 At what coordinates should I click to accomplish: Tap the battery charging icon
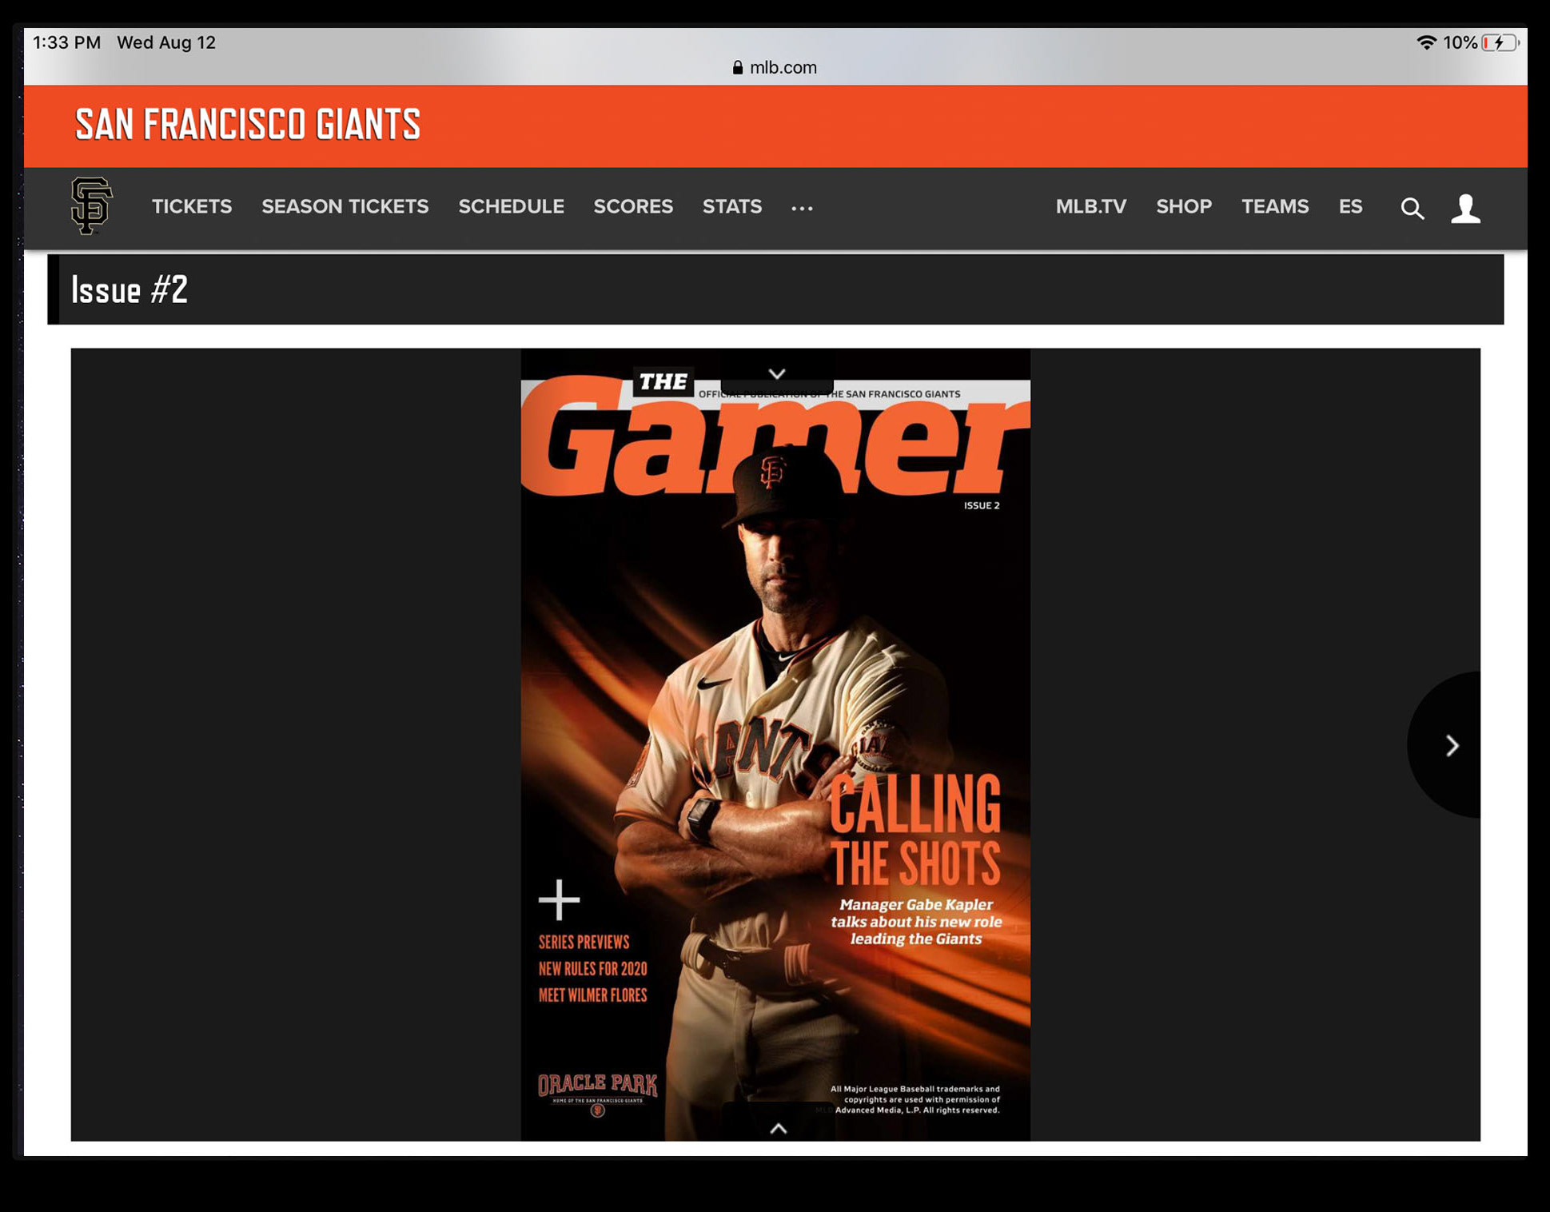pyautogui.click(x=1499, y=42)
